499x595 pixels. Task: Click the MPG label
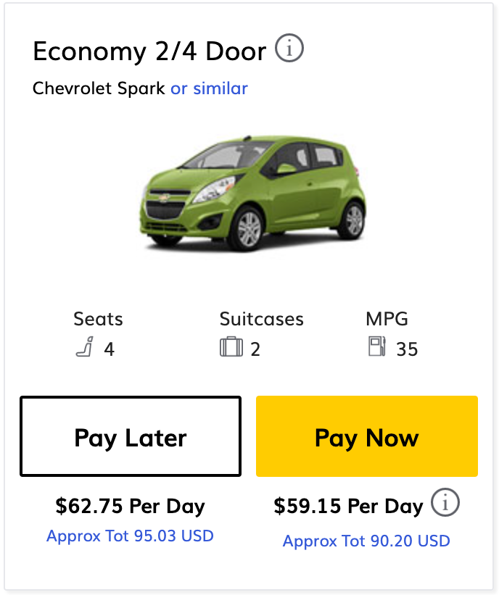click(387, 319)
